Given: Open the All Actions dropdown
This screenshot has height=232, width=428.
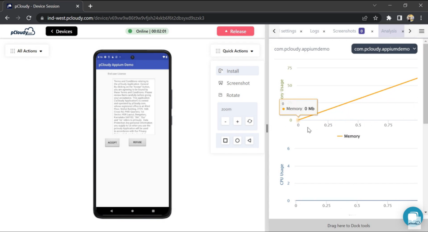Looking at the screenshot, I should click(x=27, y=51).
